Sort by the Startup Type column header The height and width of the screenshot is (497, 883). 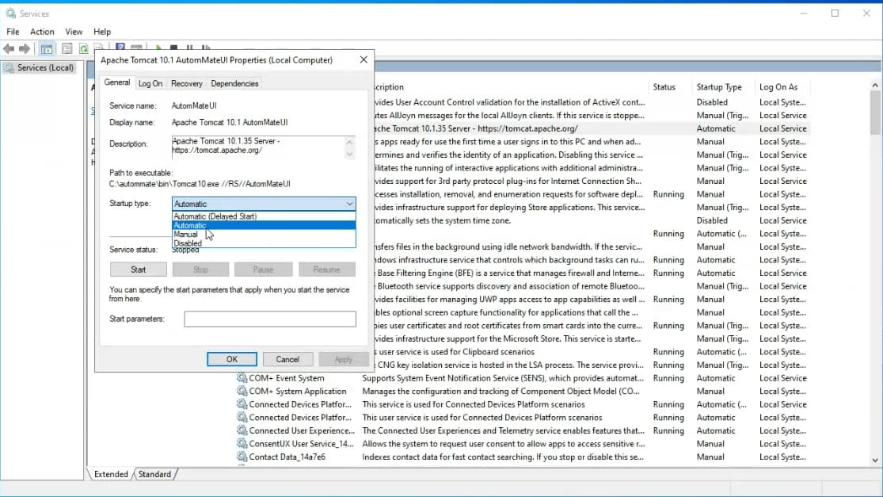click(x=718, y=87)
